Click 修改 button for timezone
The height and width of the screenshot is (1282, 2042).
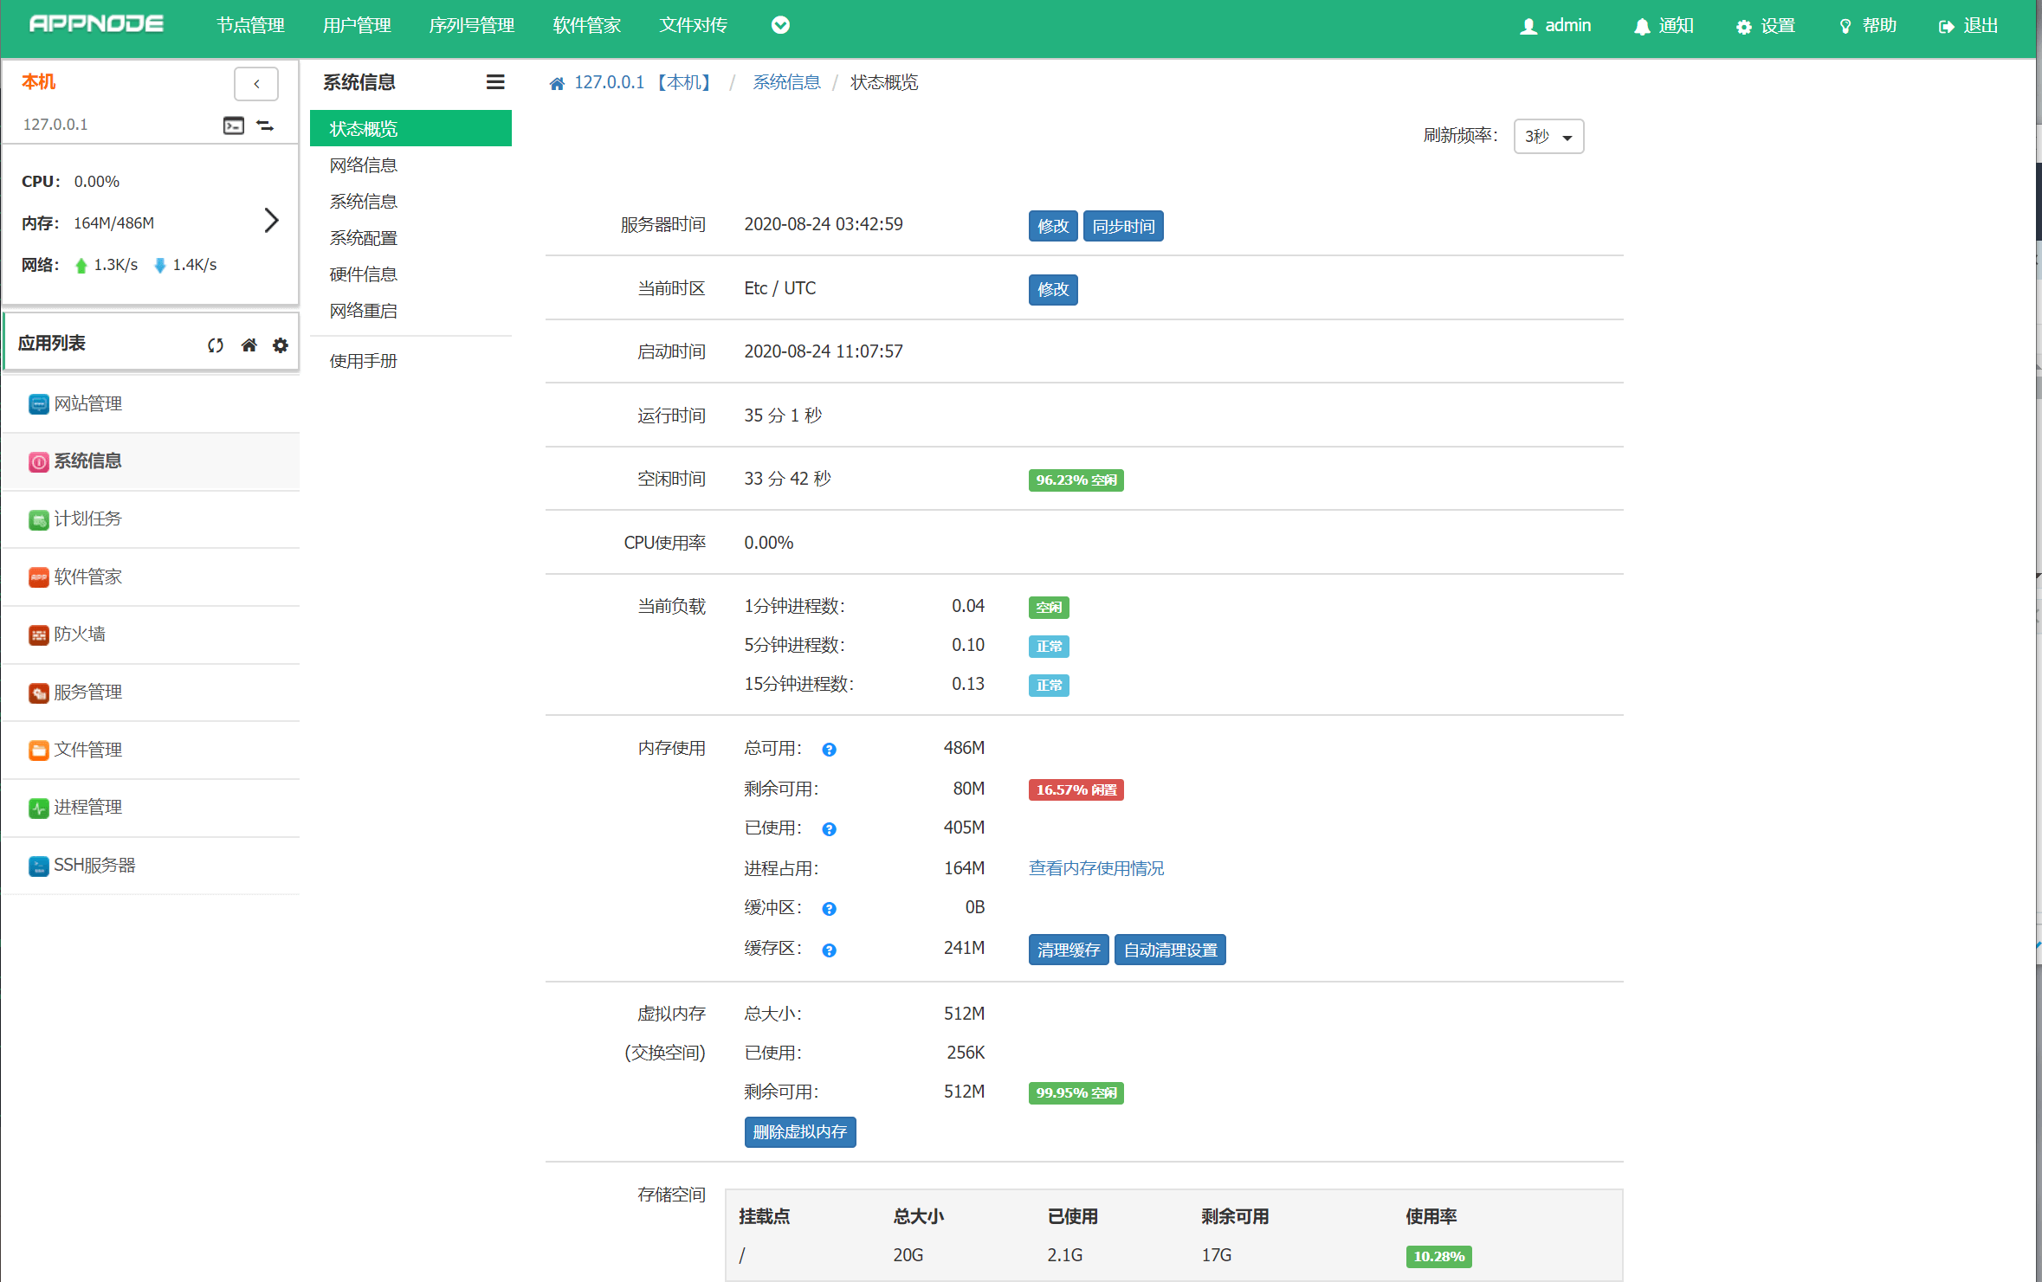click(1053, 289)
